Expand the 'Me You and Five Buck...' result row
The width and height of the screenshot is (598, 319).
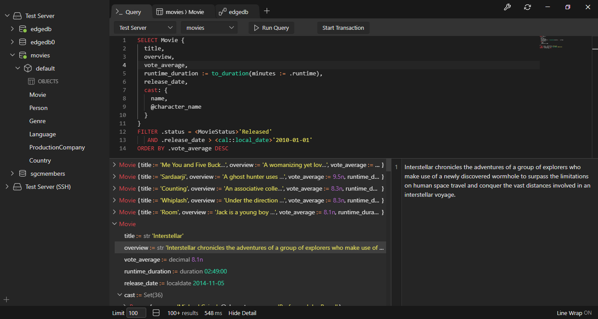pos(114,165)
